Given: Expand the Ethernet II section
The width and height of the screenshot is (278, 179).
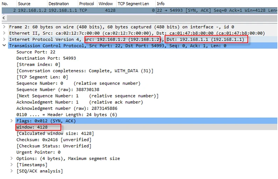Looking at the screenshot, I should pyautogui.click(x=4, y=33).
